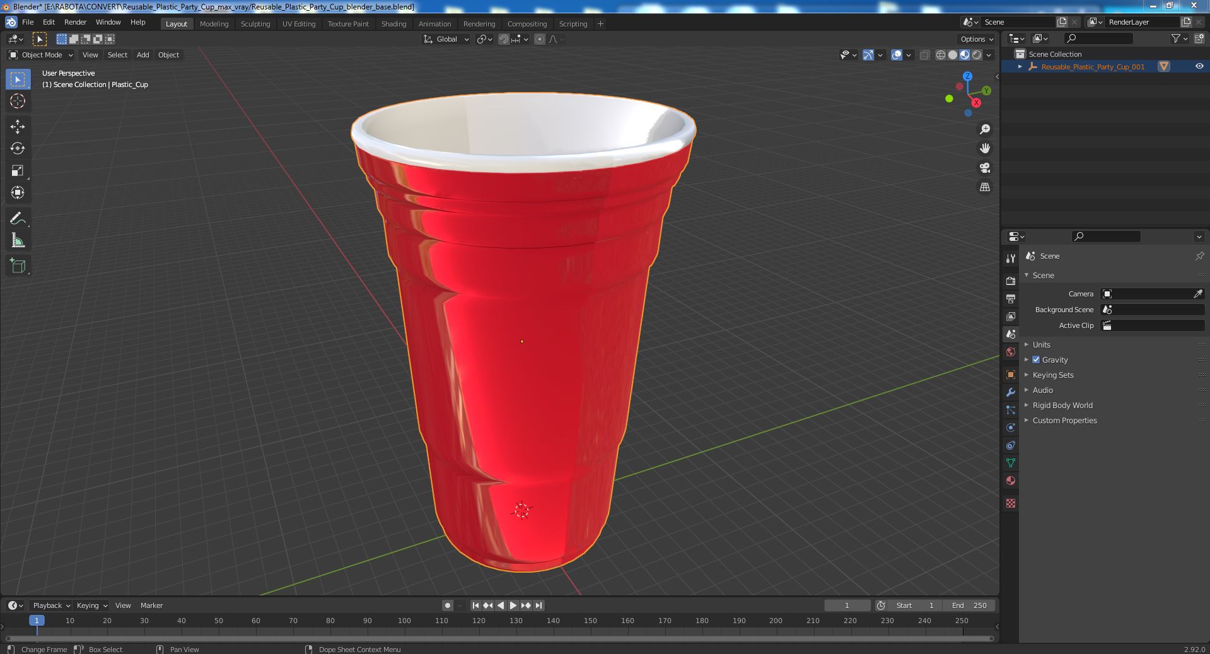Screen dimensions: 1210x654
Task: Toggle viewport gizmos
Action: (x=868, y=55)
